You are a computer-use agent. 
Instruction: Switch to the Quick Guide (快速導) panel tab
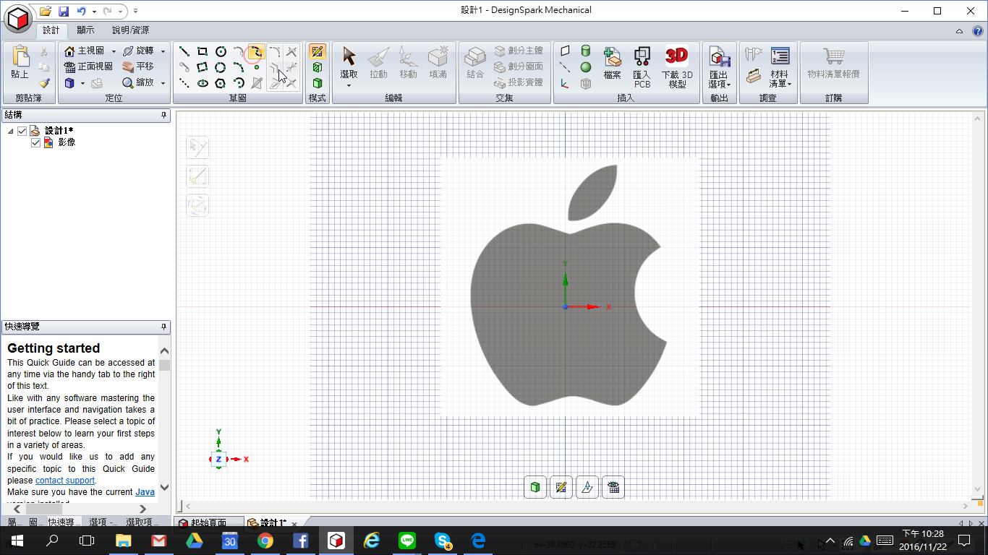tap(64, 522)
